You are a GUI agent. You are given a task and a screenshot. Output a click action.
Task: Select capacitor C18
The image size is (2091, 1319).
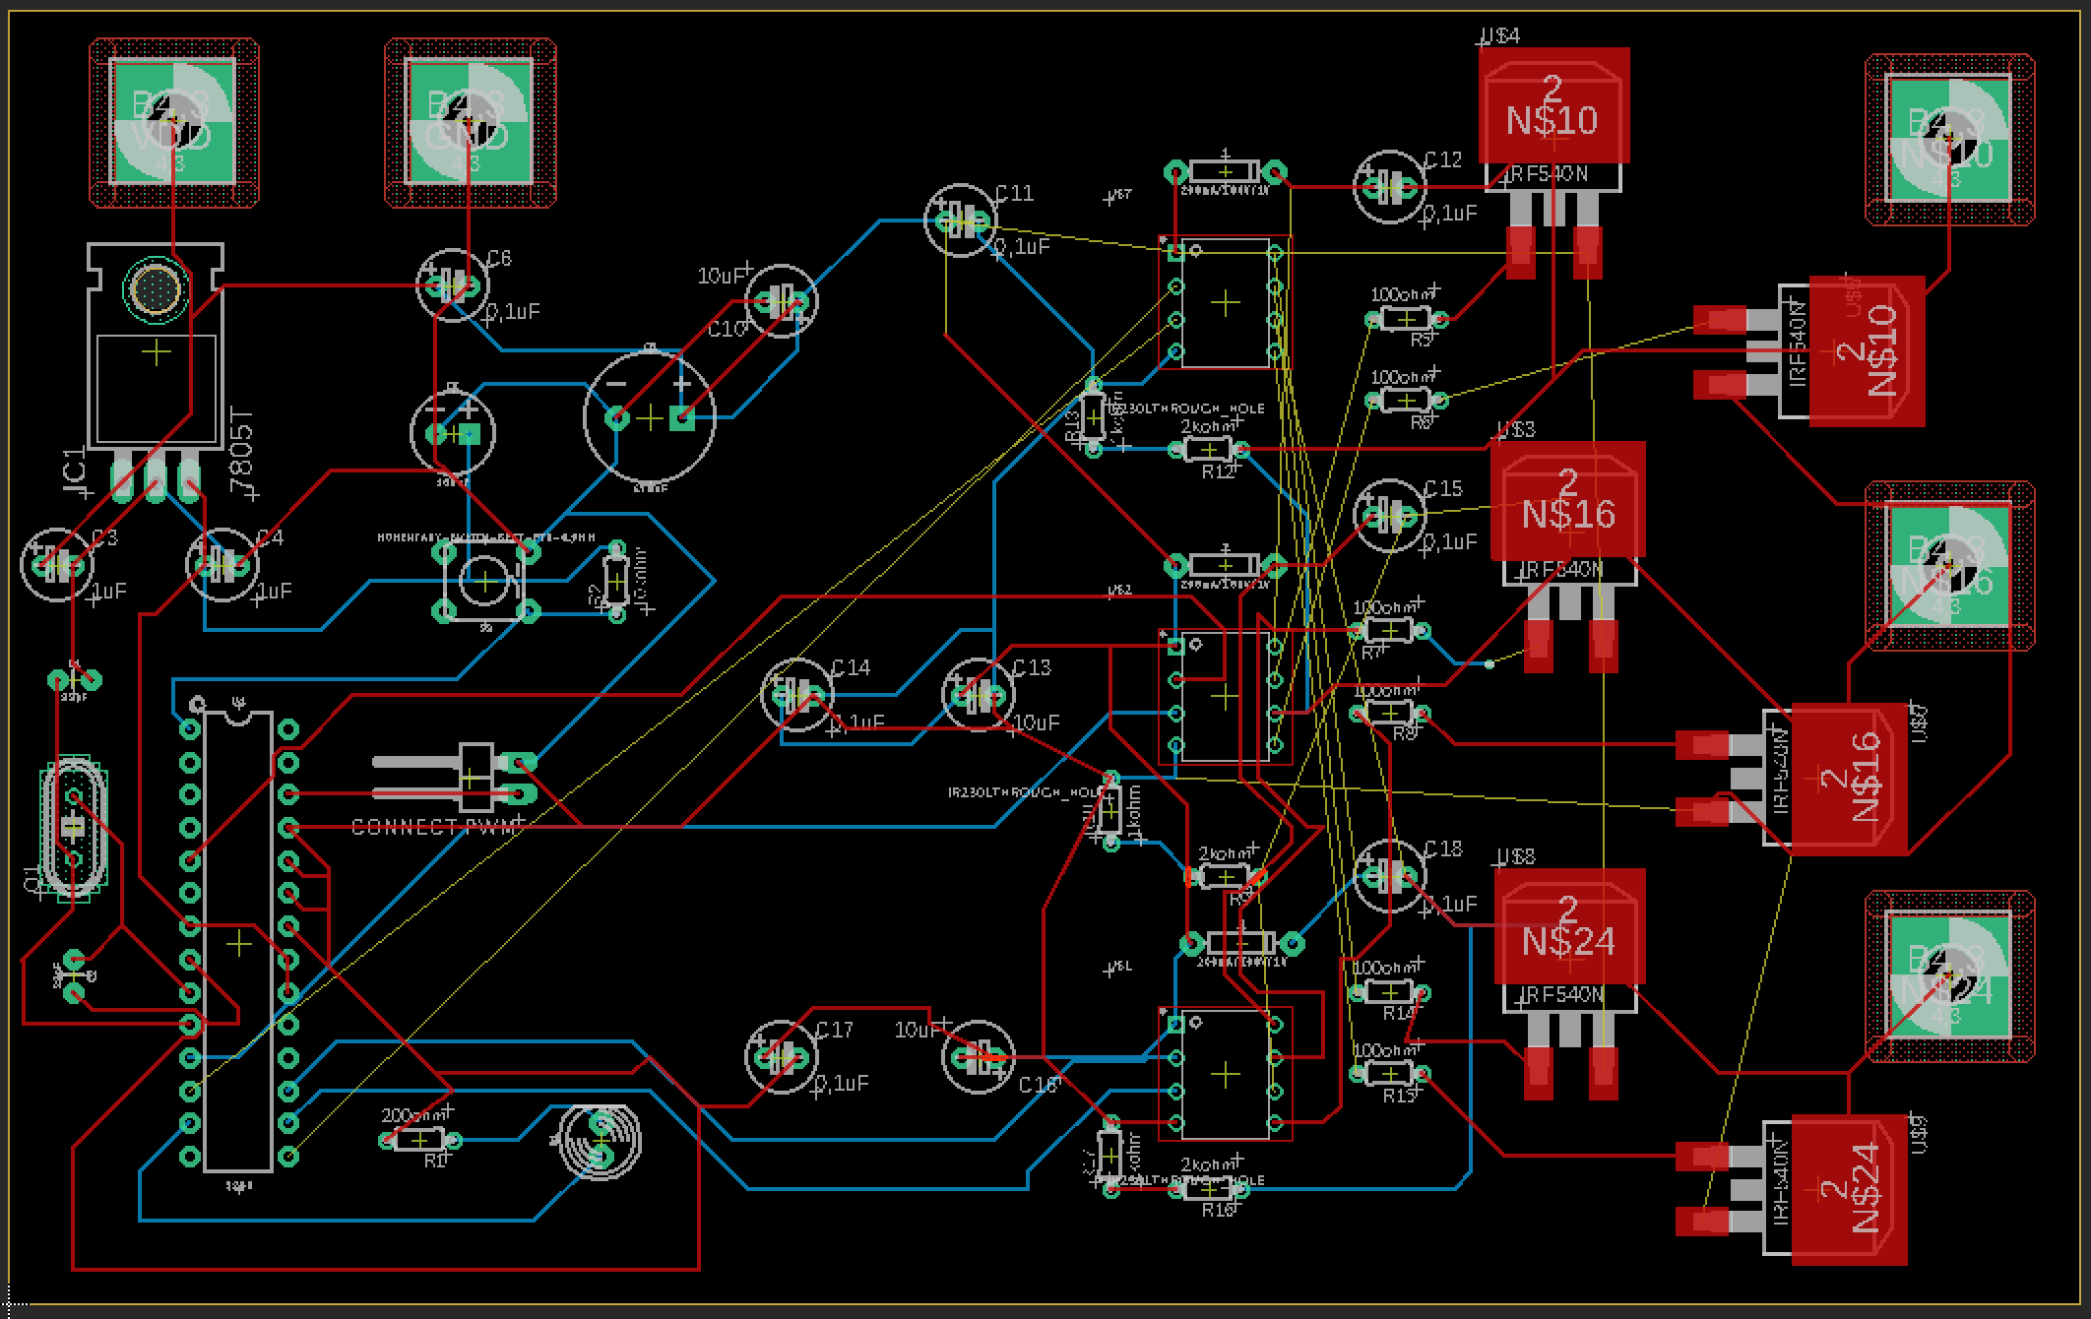(x=1389, y=874)
